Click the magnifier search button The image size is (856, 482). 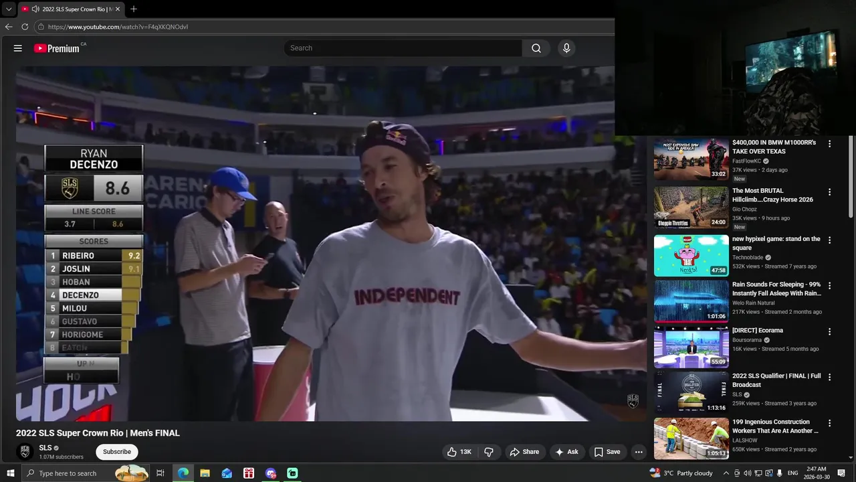[536, 48]
